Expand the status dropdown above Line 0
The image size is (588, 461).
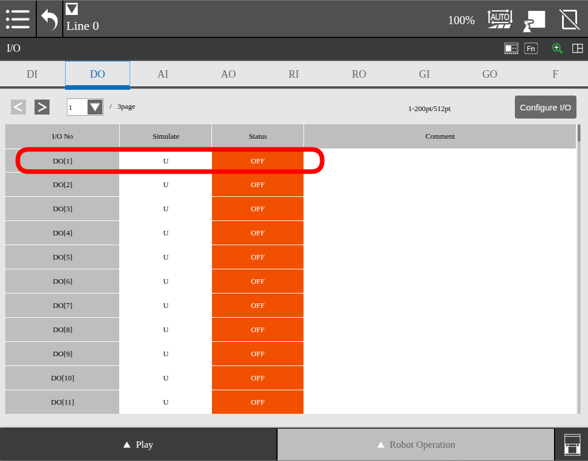tap(71, 9)
